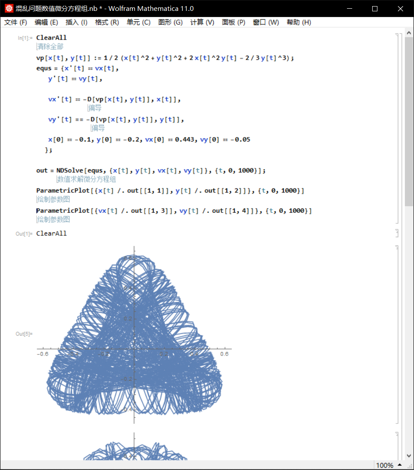Place cursor in the vp potential definition line
Viewport: 414px width, 470px height.
[165, 58]
